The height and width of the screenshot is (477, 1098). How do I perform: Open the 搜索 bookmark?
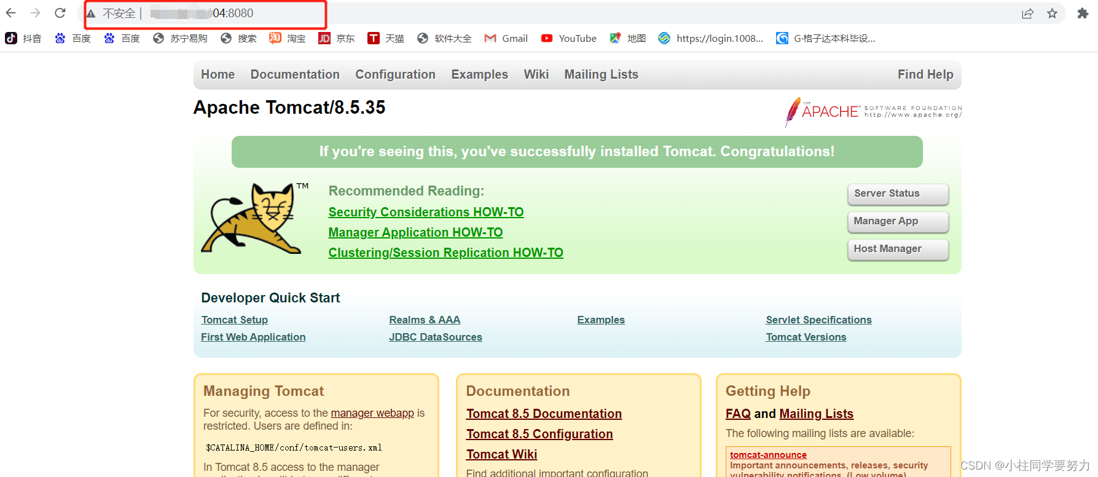[238, 38]
